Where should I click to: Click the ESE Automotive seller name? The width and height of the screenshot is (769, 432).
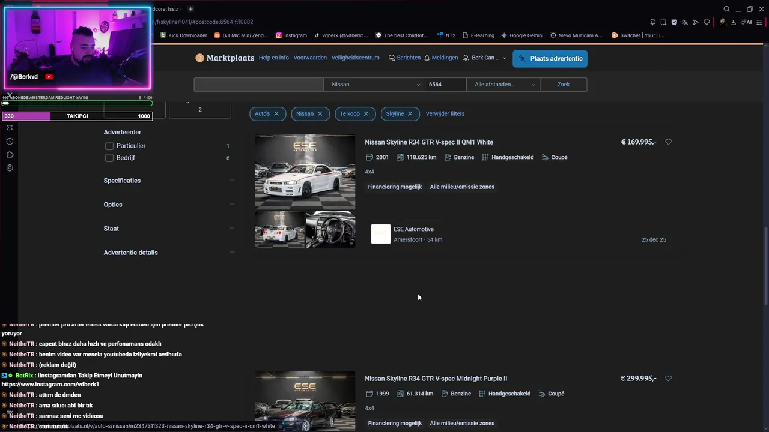(413, 229)
